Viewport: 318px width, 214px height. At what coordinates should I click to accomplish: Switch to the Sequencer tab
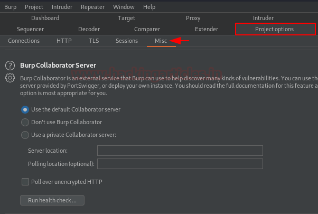(x=31, y=29)
